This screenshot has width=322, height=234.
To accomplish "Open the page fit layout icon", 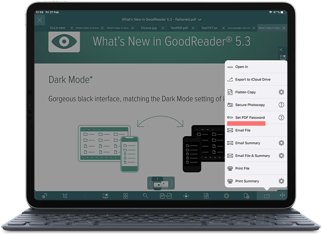I will click(x=206, y=196).
